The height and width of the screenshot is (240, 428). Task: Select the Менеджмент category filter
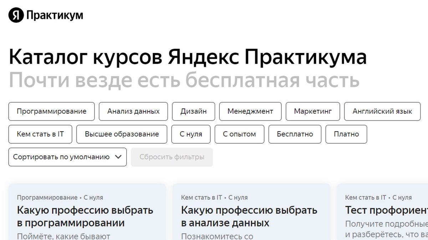[250, 111]
